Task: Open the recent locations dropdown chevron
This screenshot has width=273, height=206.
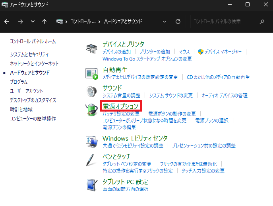Action: [33, 21]
